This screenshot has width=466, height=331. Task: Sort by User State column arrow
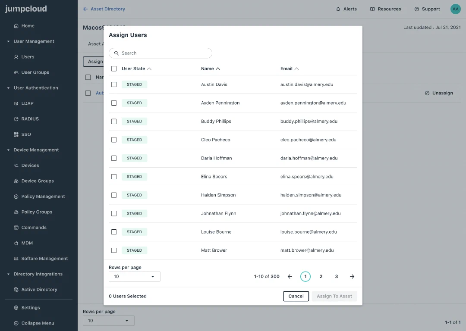(149, 69)
